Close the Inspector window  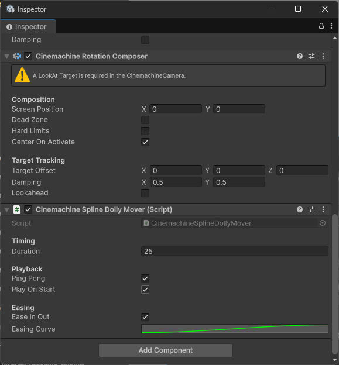325,9
